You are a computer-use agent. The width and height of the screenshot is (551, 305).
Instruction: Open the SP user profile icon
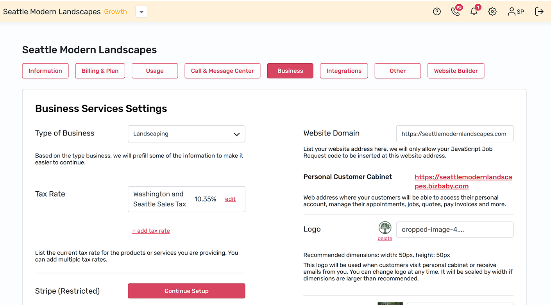pos(515,12)
